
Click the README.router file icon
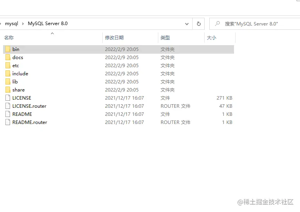coord(8,122)
